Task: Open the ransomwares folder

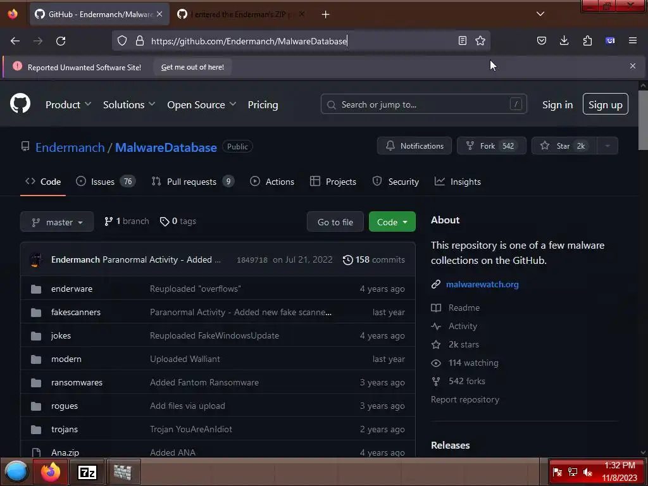Action: tap(77, 383)
